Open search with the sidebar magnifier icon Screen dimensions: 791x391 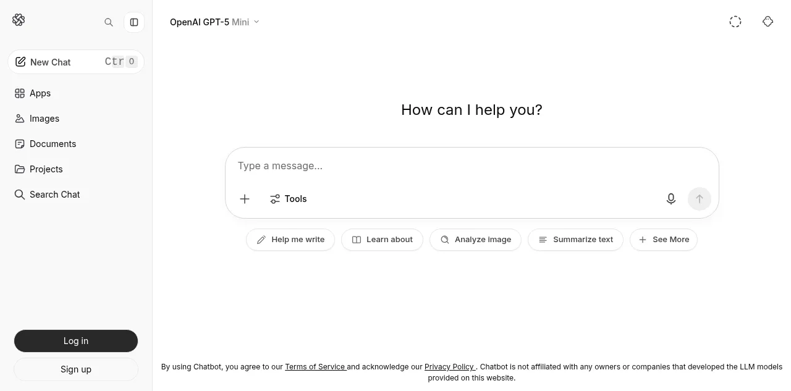pos(109,22)
